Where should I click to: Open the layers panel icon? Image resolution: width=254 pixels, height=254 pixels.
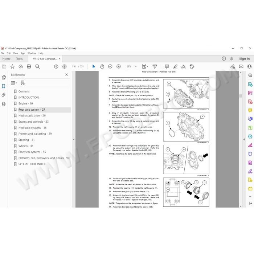click(4, 104)
